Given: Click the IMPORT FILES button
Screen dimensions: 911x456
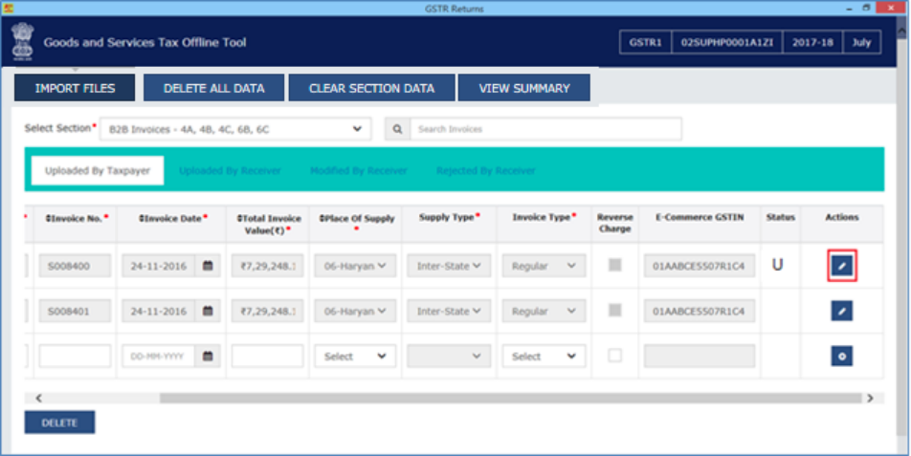Looking at the screenshot, I should 75,88.
